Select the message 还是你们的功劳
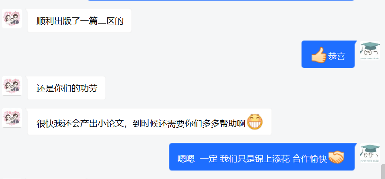Viewport: 385px width, 179px height. [67, 88]
